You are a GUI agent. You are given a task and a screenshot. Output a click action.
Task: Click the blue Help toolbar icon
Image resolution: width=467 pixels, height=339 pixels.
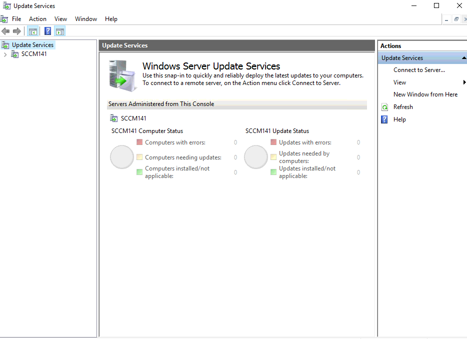[x=47, y=31]
